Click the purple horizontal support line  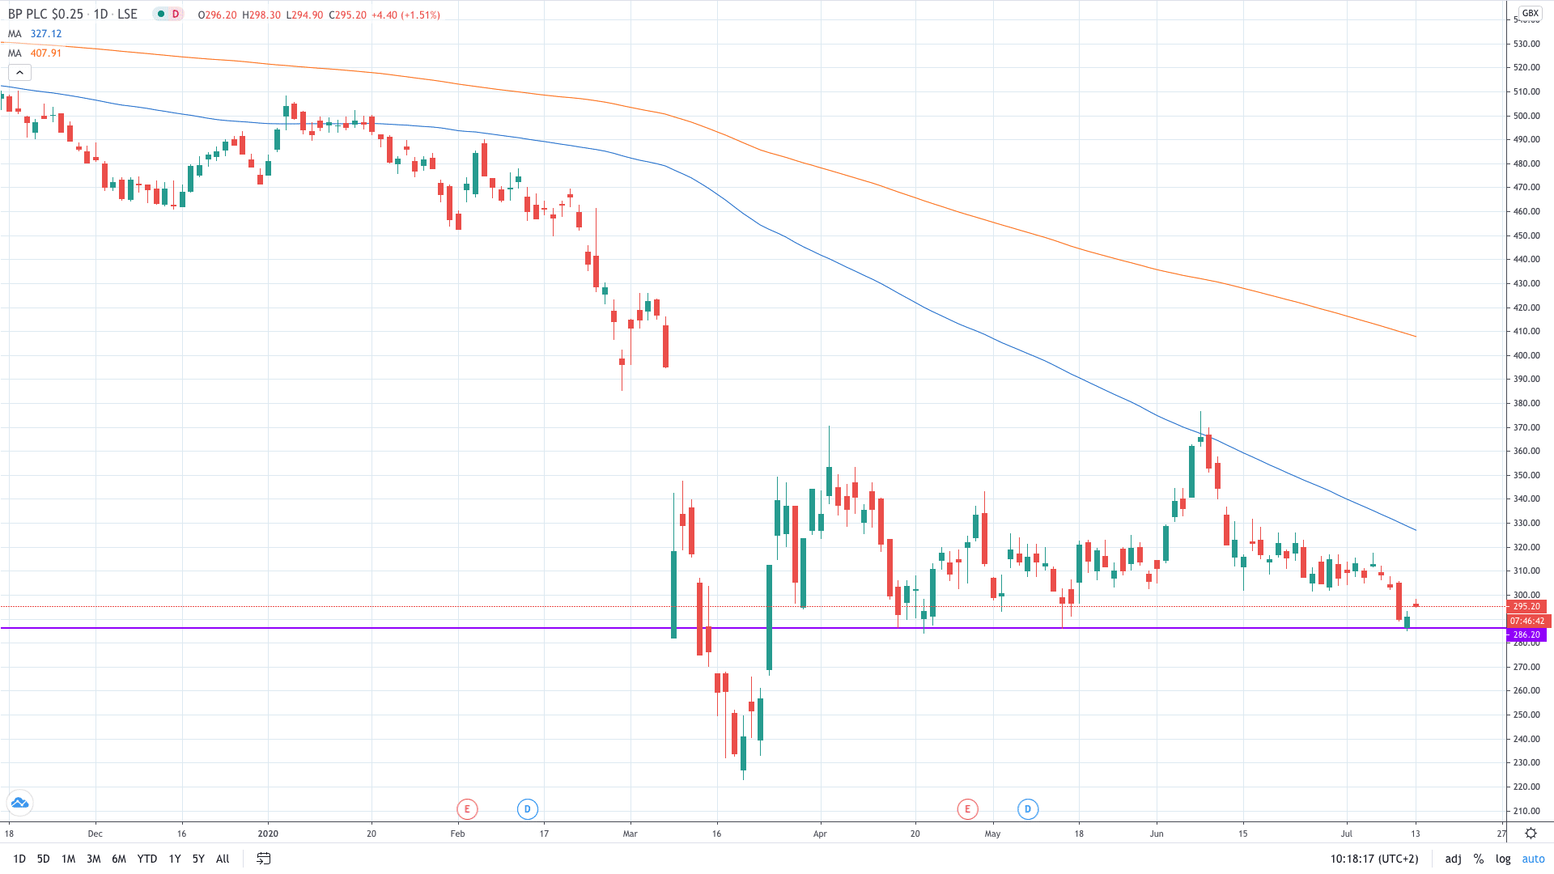click(753, 628)
